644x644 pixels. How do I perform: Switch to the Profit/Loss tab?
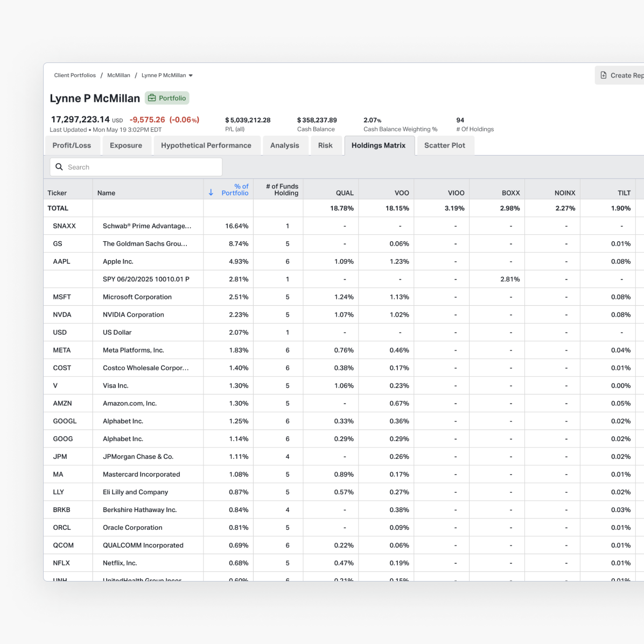point(72,145)
